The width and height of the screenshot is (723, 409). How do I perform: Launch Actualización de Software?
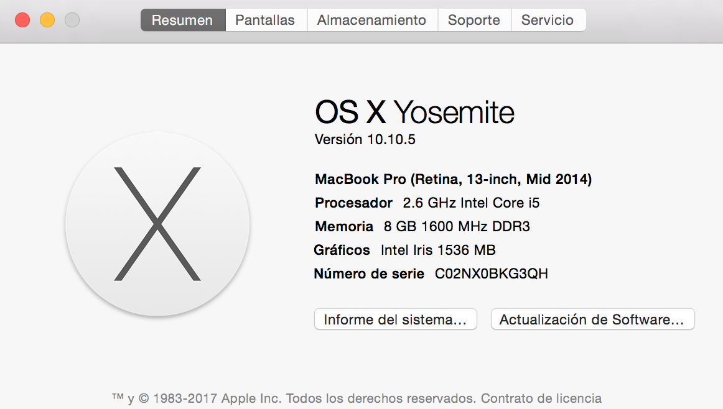592,319
